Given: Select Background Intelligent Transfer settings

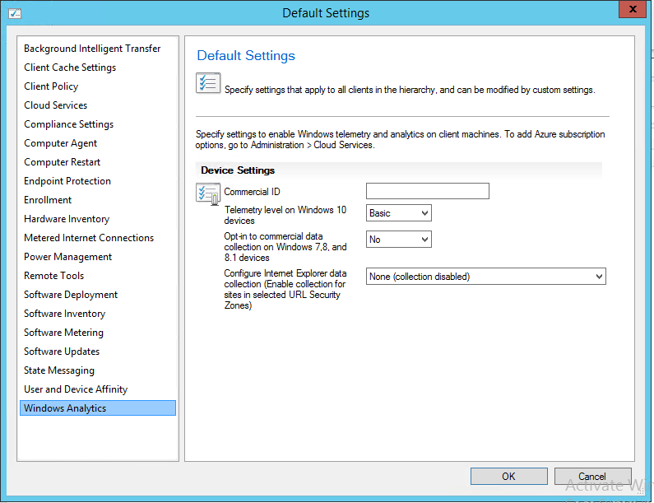Looking at the screenshot, I should click(92, 49).
